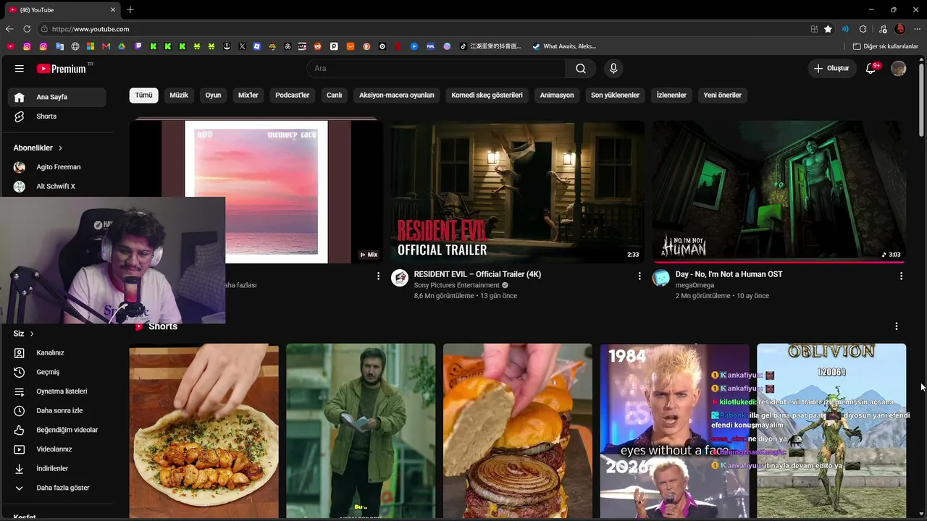Image resolution: width=927 pixels, height=521 pixels.
Task: Select the Oyun filter chip
Action: tap(213, 95)
